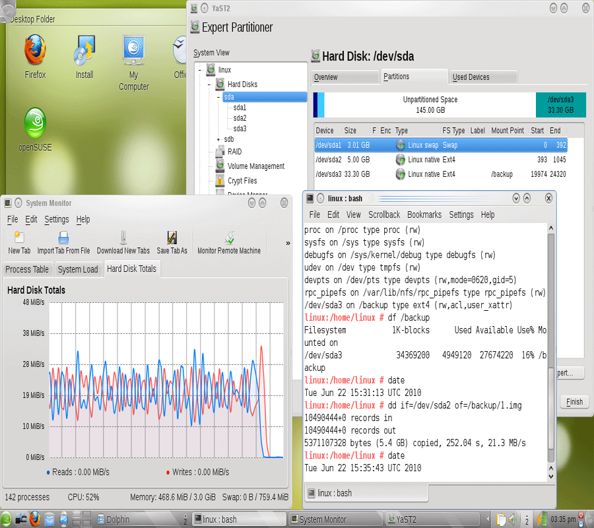Open the Scrollback menu in terminal
Image resolution: width=594 pixels, height=528 pixels.
pos(384,214)
